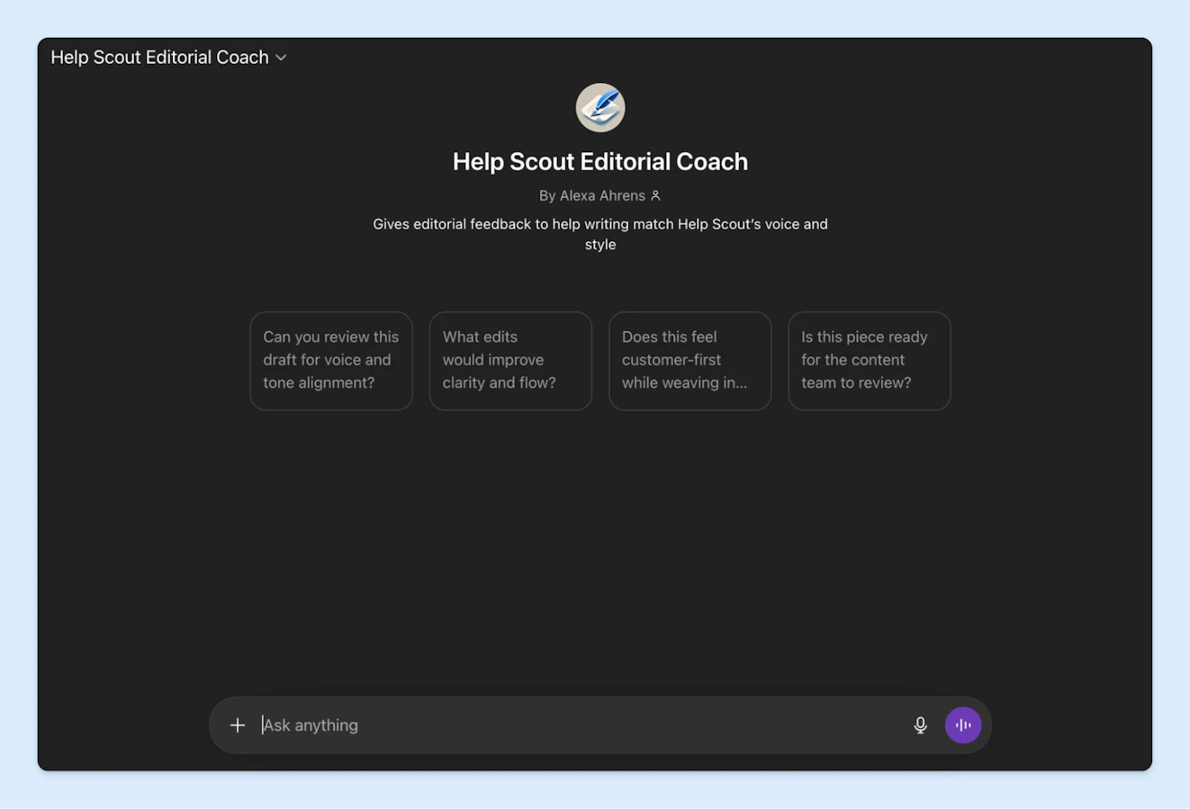
Task: Start dictation using the microphone icon
Action: [x=920, y=724]
